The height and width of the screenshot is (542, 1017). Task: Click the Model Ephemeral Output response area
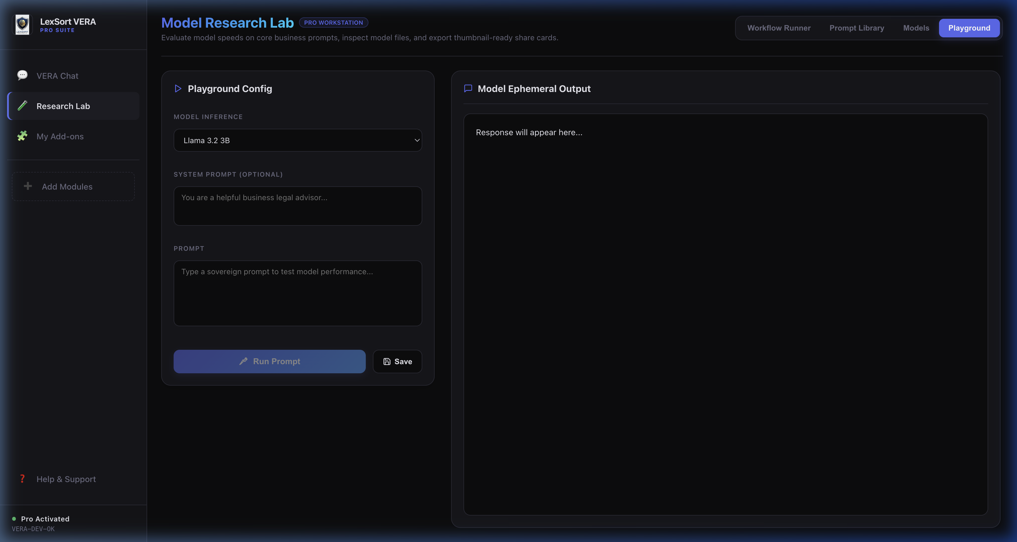726,315
